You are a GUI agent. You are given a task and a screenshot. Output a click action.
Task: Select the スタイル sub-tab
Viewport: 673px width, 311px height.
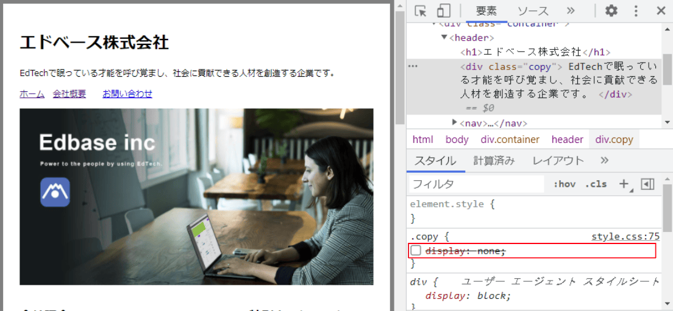click(x=435, y=161)
